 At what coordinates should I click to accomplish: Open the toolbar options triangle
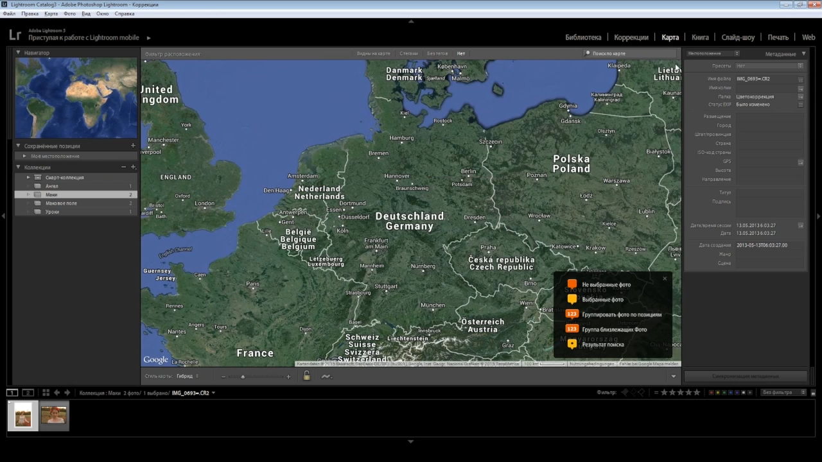pyautogui.click(x=673, y=377)
